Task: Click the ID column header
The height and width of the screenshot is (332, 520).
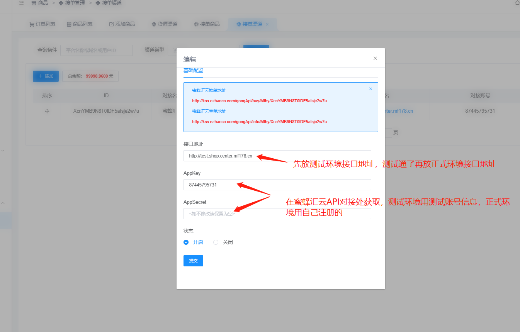Action: [106, 95]
